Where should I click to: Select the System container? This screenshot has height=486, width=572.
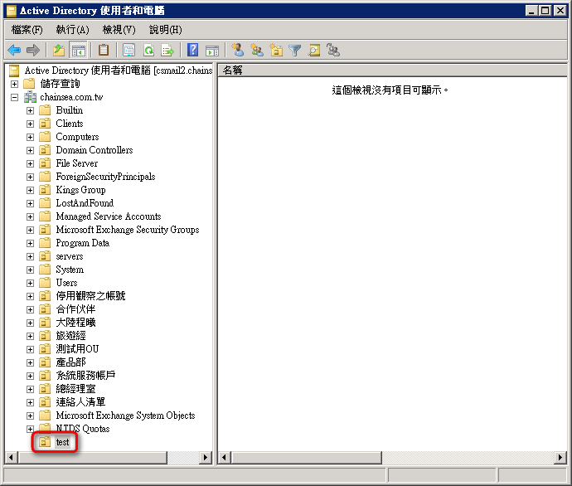[70, 270]
